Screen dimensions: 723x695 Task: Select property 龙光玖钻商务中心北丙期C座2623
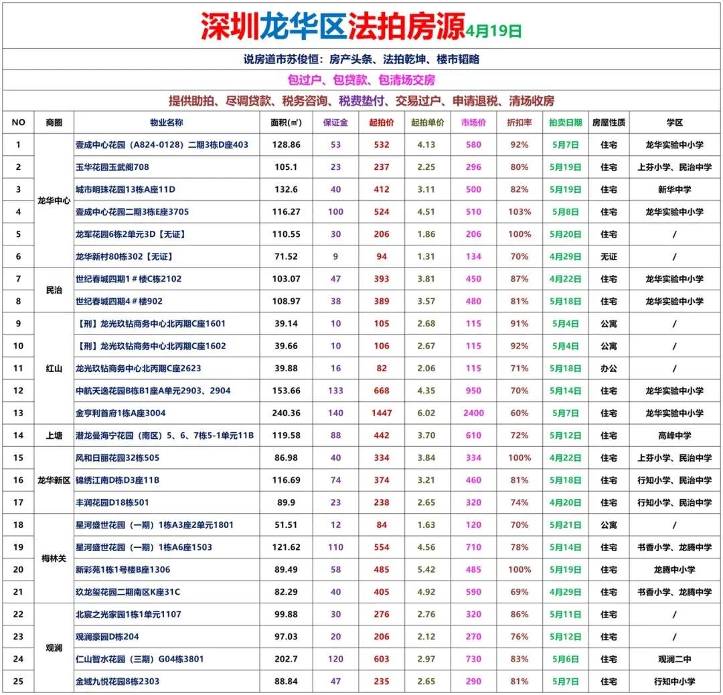click(139, 369)
